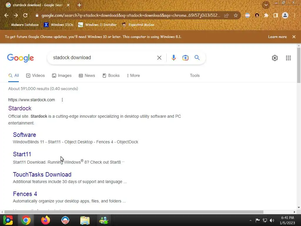301x226 pixels.
Task: Open the tab search dropdown arrow
Action: point(266,5)
